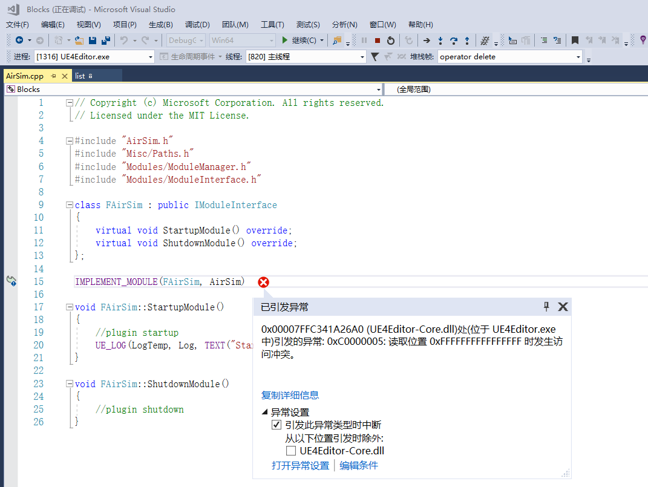The image size is (648, 487).
Task: Check the UE4Editor-Core.dll exclusion checkbox
Action: [x=291, y=451]
